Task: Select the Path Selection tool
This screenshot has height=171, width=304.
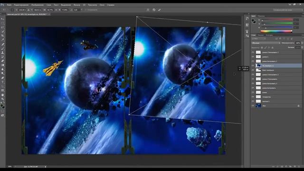Action: click(x=2, y=86)
